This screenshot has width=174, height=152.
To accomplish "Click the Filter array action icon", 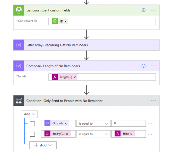I will (x=19, y=45).
